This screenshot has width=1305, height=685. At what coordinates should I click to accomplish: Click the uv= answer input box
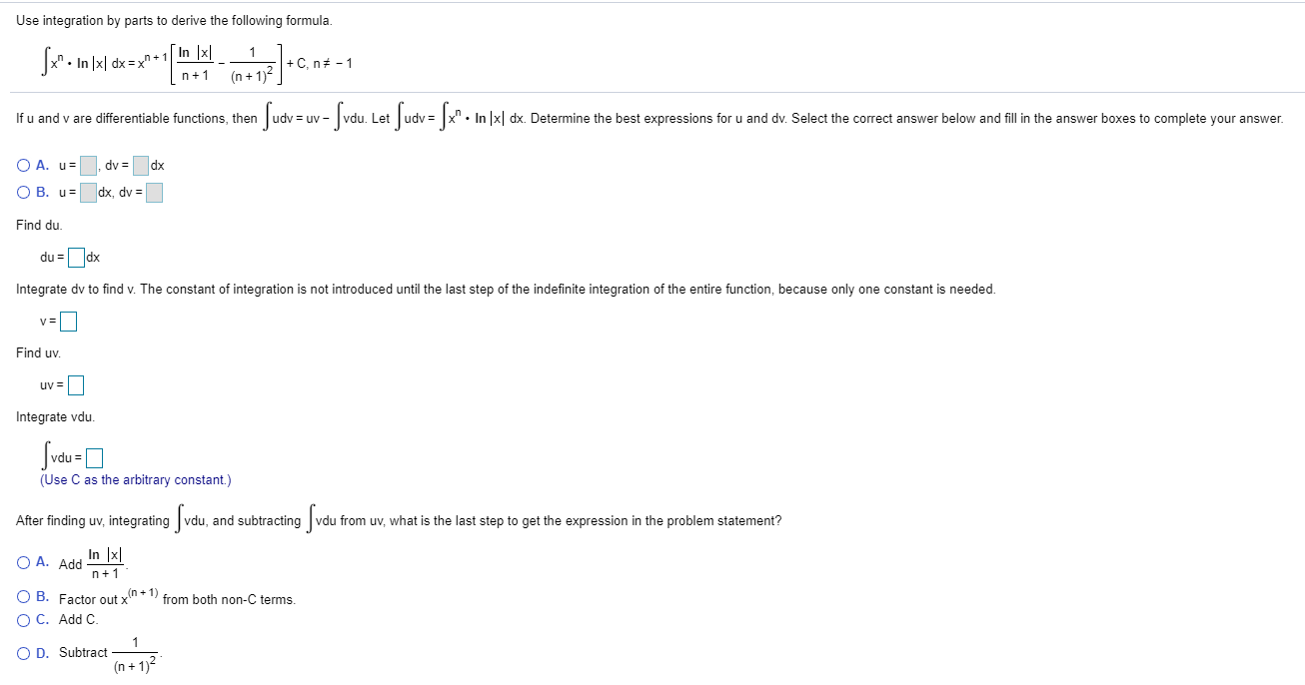(x=76, y=384)
